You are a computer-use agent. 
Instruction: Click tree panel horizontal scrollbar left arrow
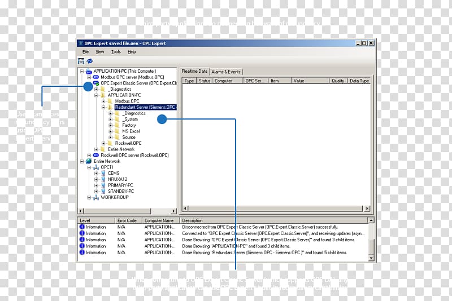(x=81, y=211)
